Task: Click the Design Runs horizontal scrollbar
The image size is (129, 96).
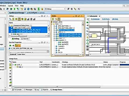Action: tap(57, 86)
